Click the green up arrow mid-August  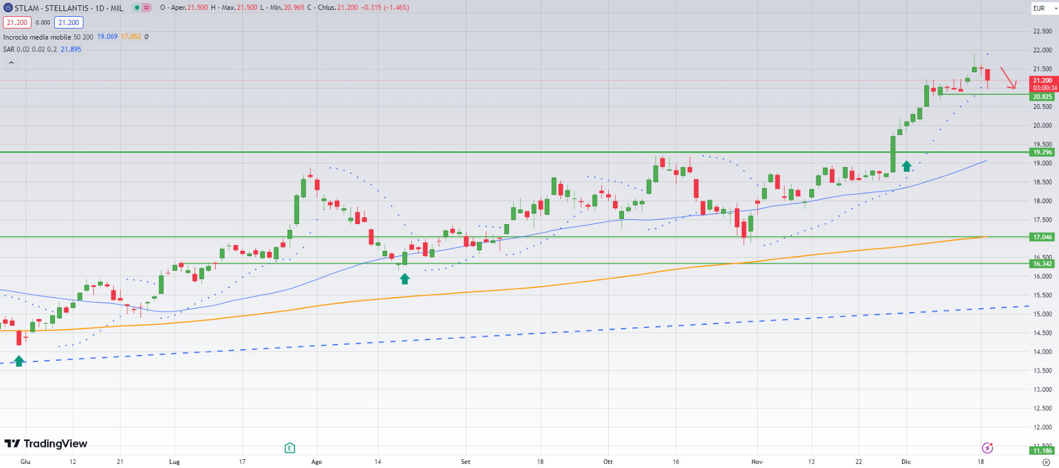coord(405,279)
